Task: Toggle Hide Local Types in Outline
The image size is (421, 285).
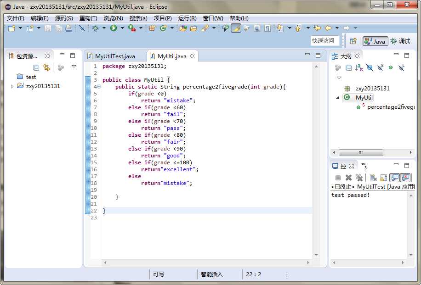Action: point(401,67)
